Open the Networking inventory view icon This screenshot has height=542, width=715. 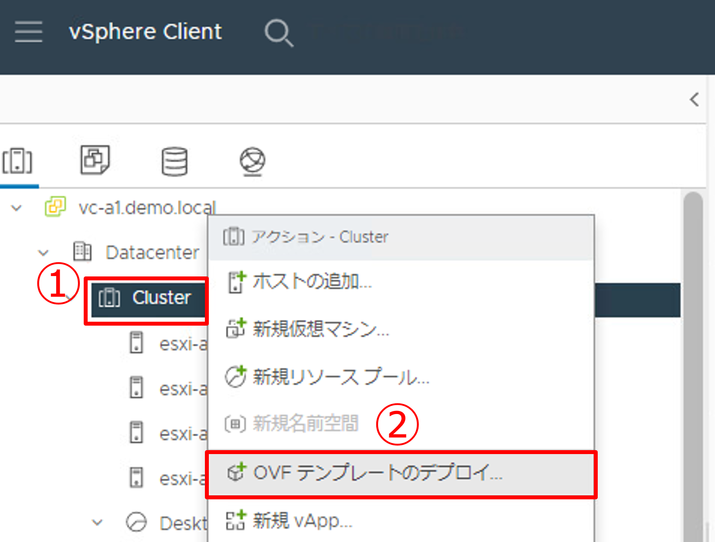[252, 161]
